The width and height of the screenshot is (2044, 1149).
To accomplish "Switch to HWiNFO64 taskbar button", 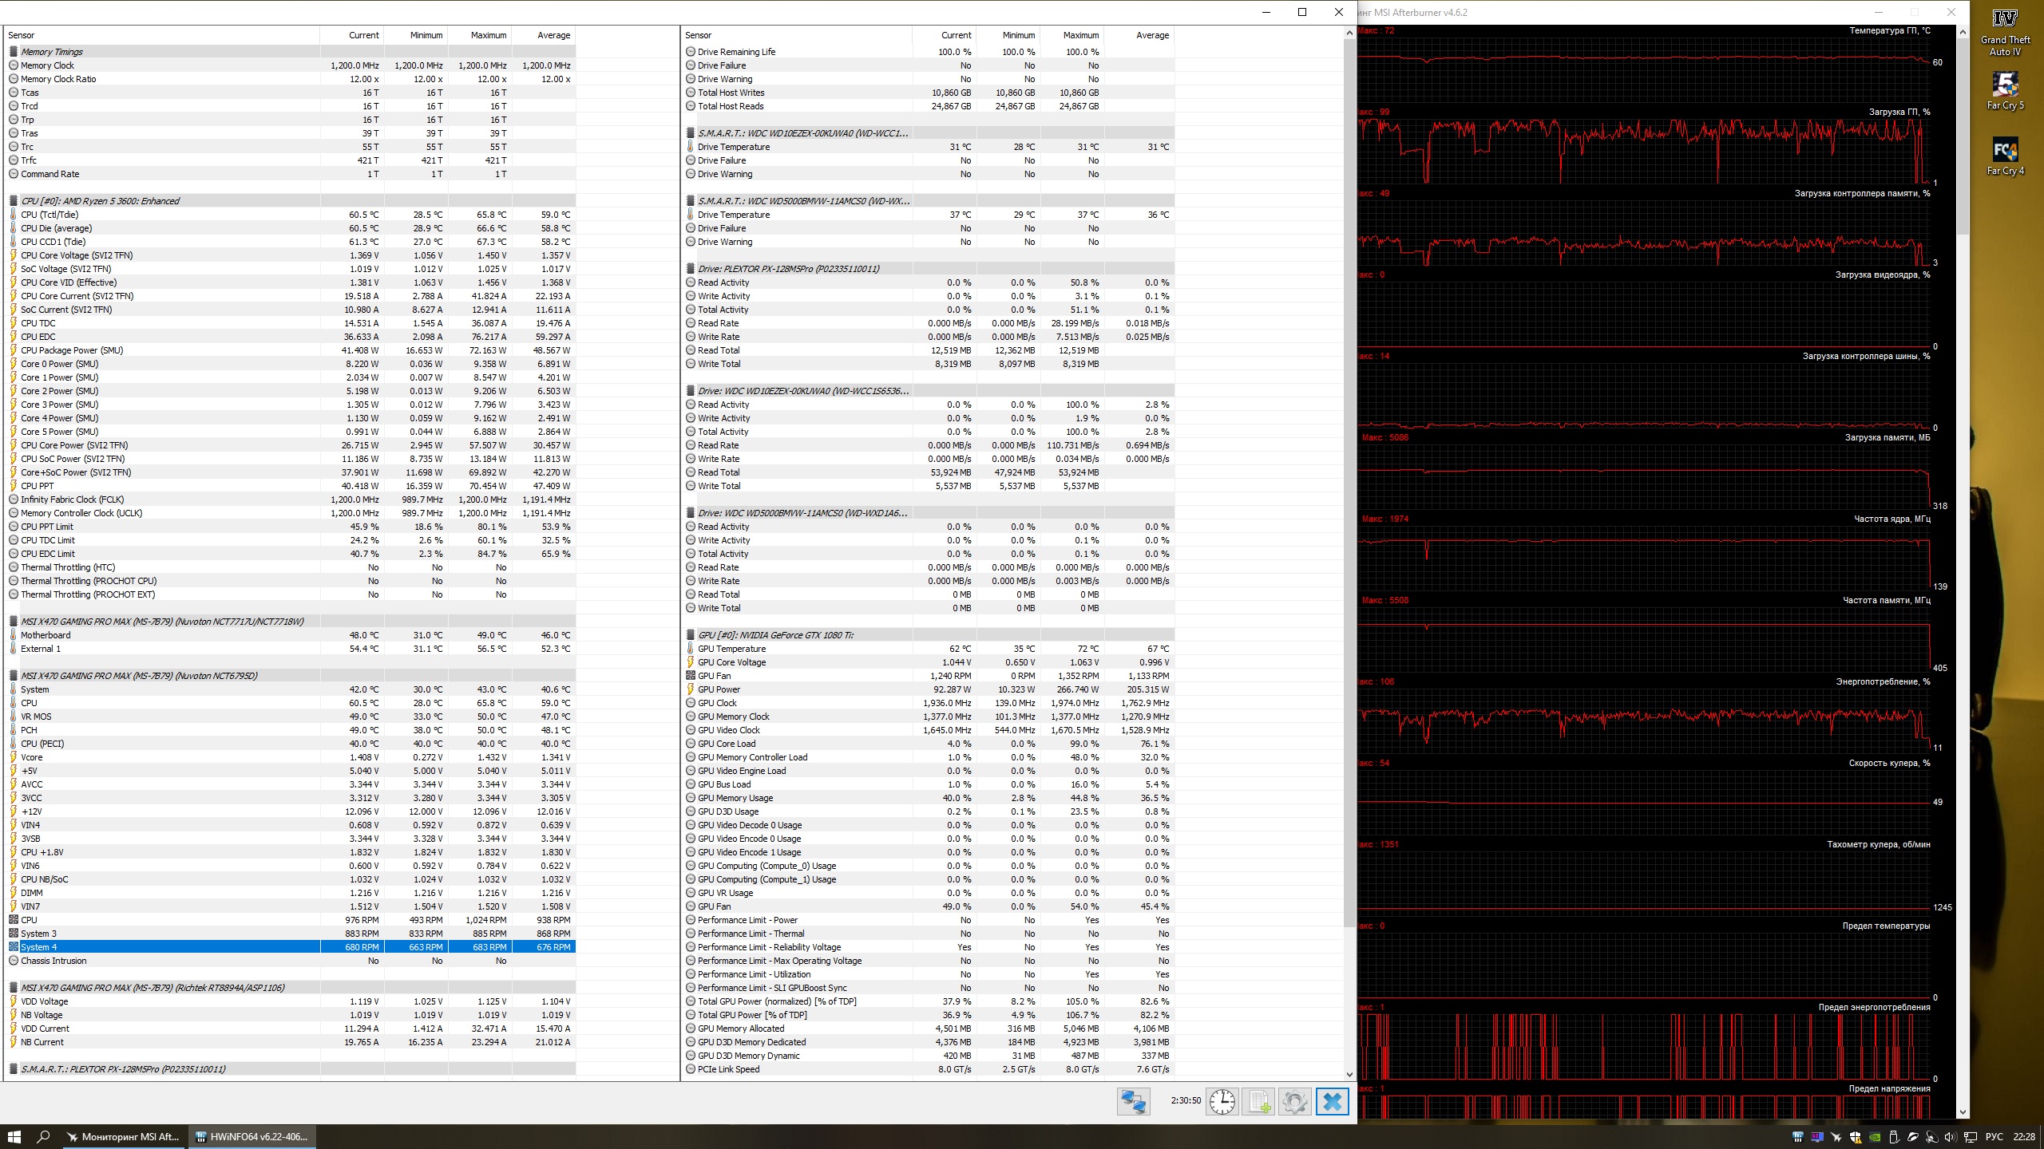I will pyautogui.click(x=252, y=1137).
